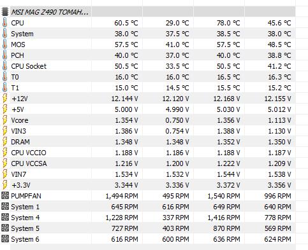Image resolution: width=308 pixels, height=250 pixels.
Task: Select the System 5 fan row
Action: 149,228
